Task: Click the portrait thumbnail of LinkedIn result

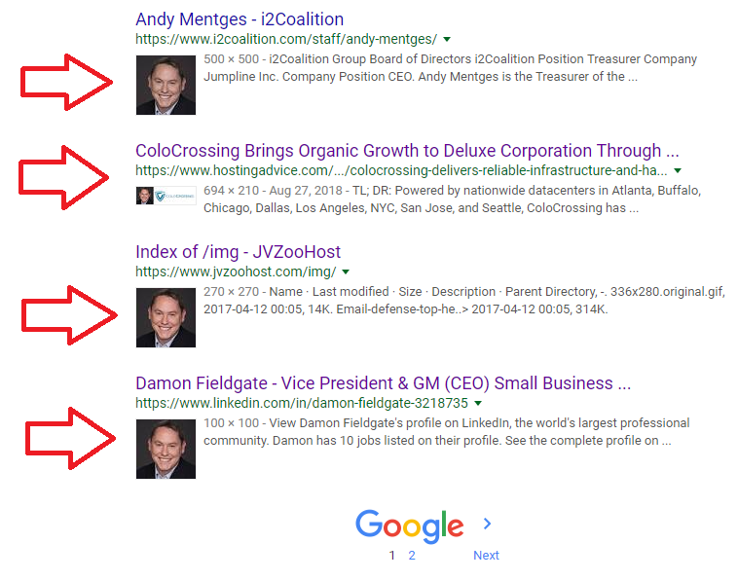Action: click(166, 449)
